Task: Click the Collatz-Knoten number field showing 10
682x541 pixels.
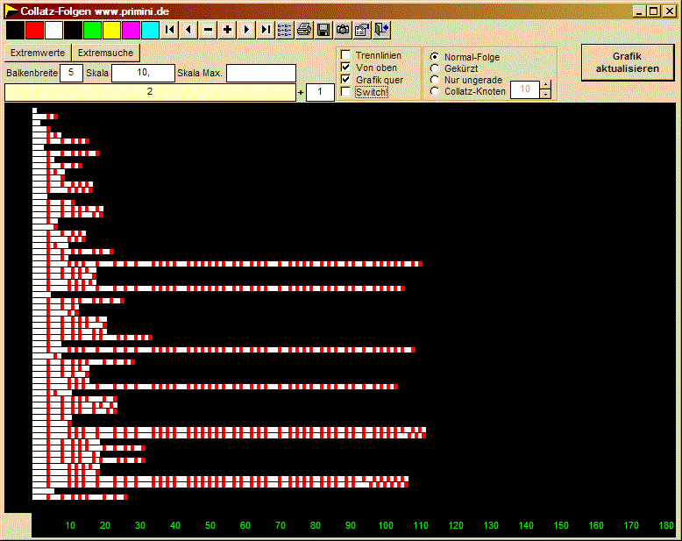Action: pos(525,89)
